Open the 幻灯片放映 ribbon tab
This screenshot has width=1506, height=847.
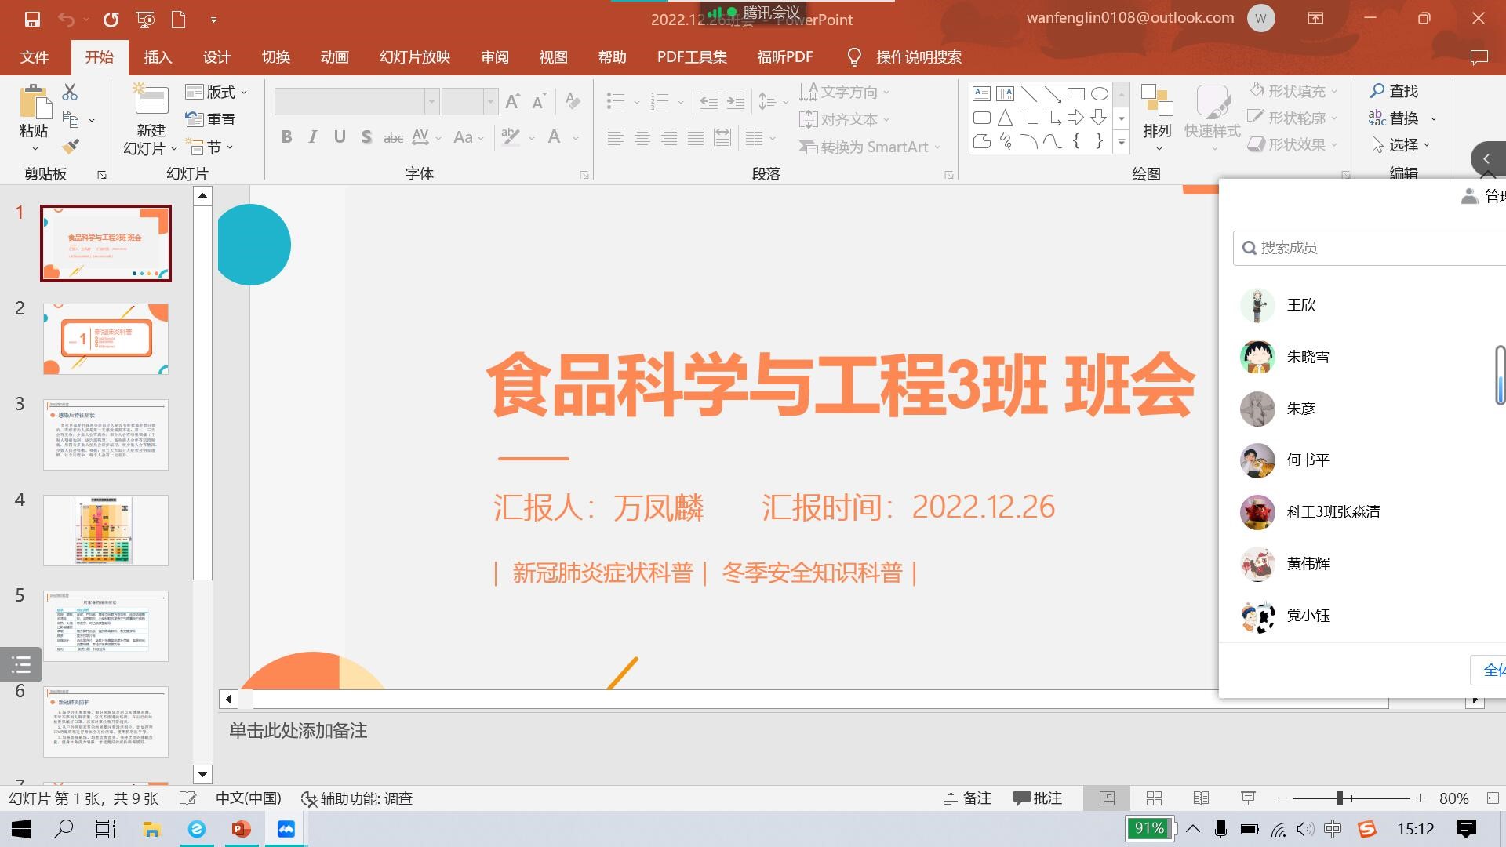[413, 56]
